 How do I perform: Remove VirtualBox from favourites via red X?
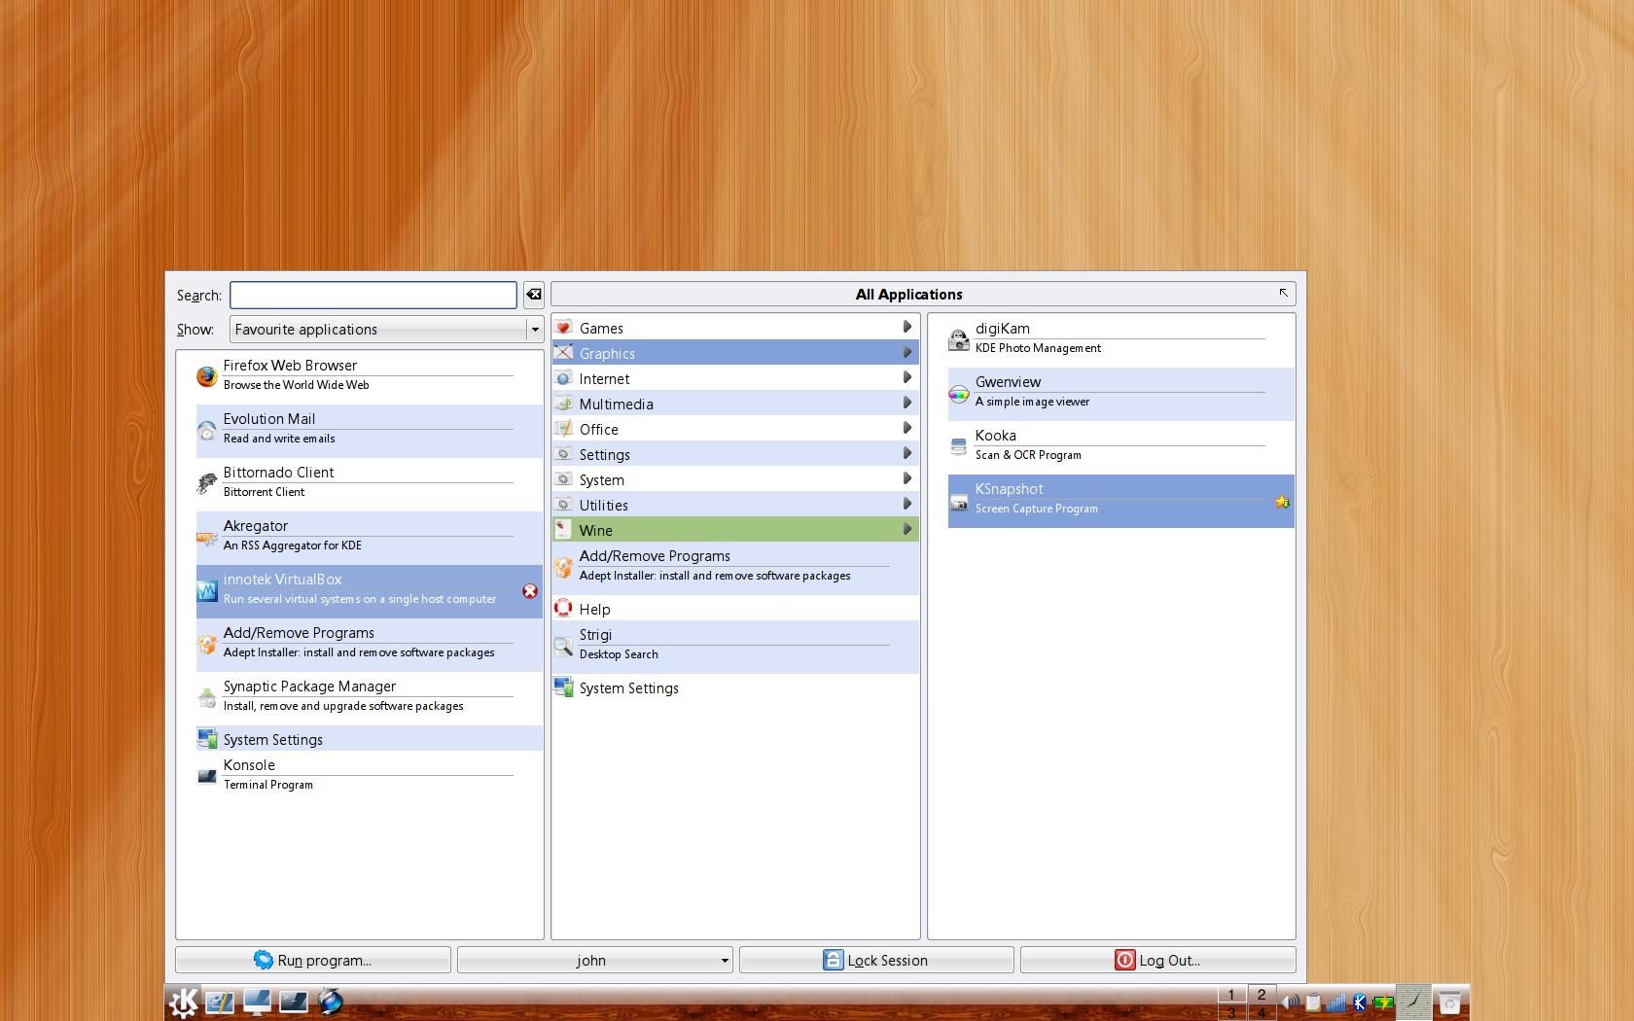(x=530, y=591)
